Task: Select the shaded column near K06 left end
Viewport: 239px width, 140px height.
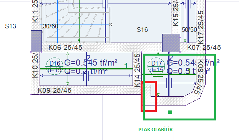Action: click(36, 41)
